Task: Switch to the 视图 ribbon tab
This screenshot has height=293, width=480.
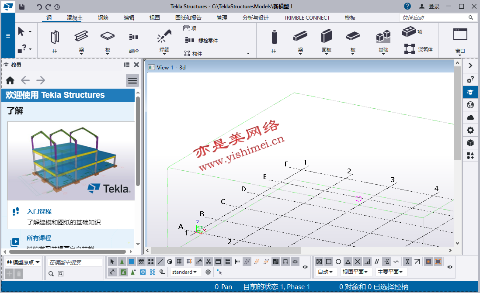Action: [x=155, y=18]
